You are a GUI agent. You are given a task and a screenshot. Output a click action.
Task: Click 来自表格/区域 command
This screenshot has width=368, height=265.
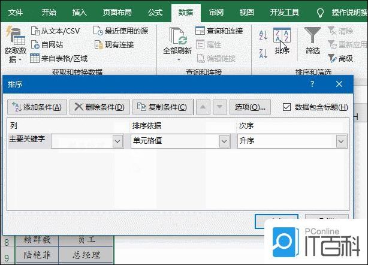(59, 58)
